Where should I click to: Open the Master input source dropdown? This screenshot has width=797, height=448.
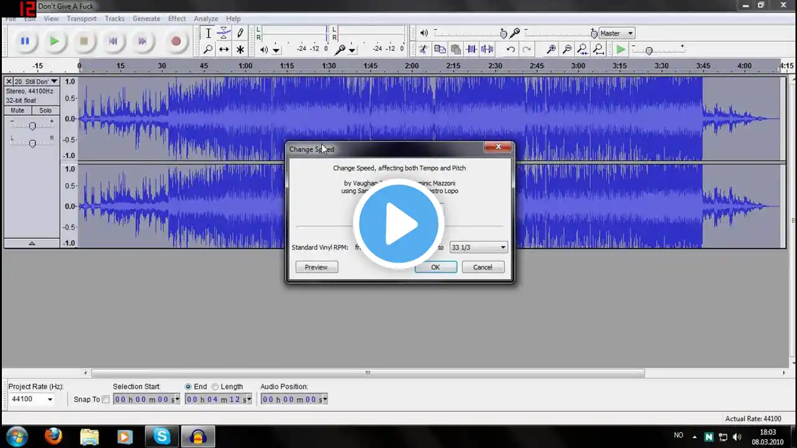coord(616,33)
